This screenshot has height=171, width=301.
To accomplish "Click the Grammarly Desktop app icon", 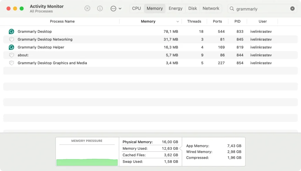I will pyautogui.click(x=11, y=31).
